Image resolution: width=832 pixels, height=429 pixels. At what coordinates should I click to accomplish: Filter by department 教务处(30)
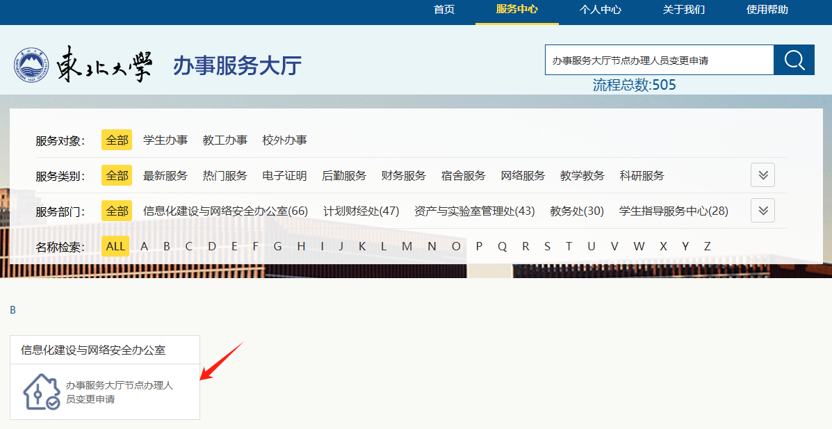click(x=577, y=211)
